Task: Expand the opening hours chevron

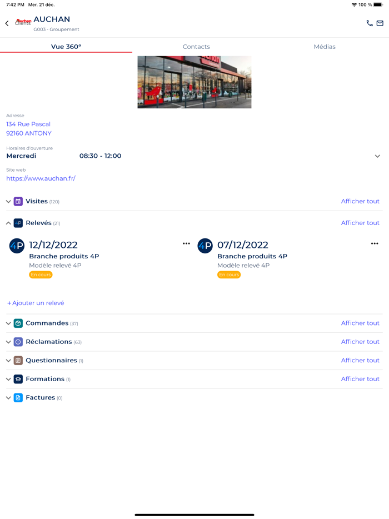Action: (377, 156)
